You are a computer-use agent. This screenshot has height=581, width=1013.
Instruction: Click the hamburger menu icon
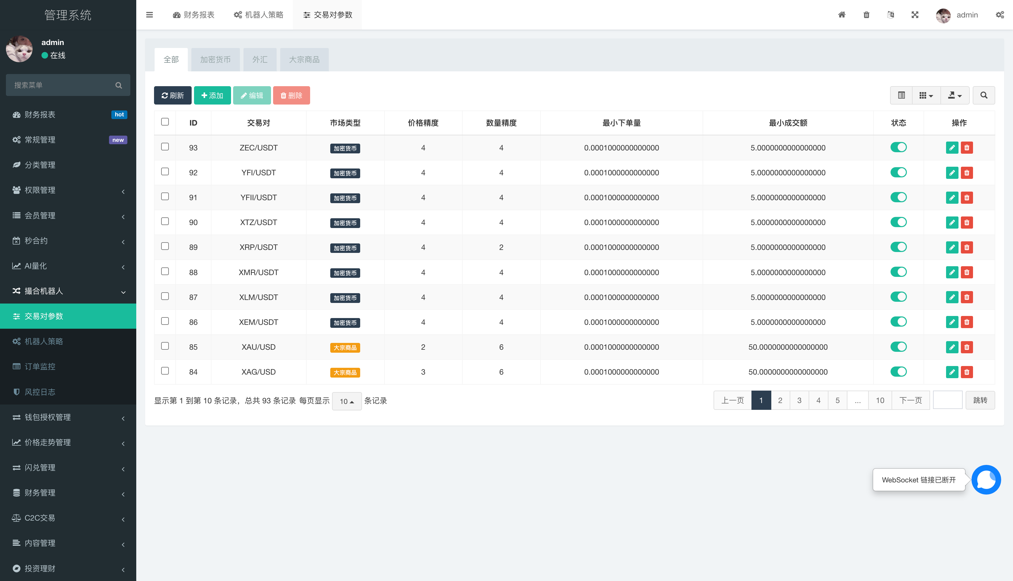149,15
